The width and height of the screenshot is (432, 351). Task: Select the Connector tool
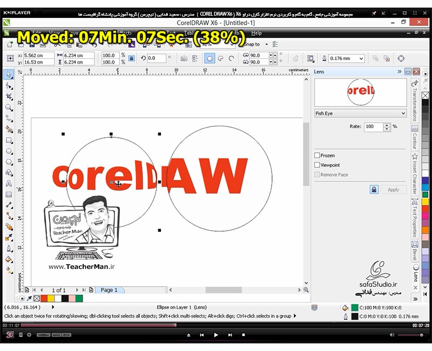(x=9, y=216)
